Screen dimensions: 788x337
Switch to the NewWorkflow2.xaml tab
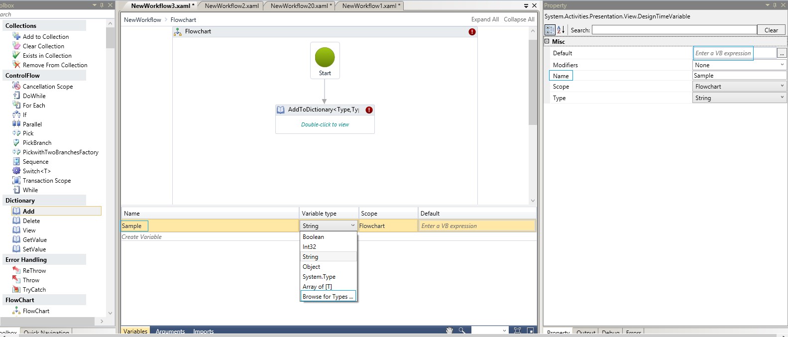click(231, 6)
